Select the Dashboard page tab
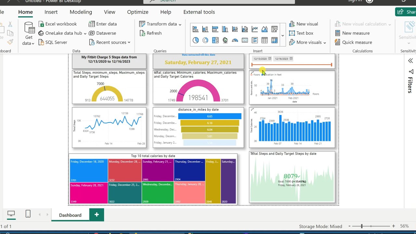 click(70, 215)
